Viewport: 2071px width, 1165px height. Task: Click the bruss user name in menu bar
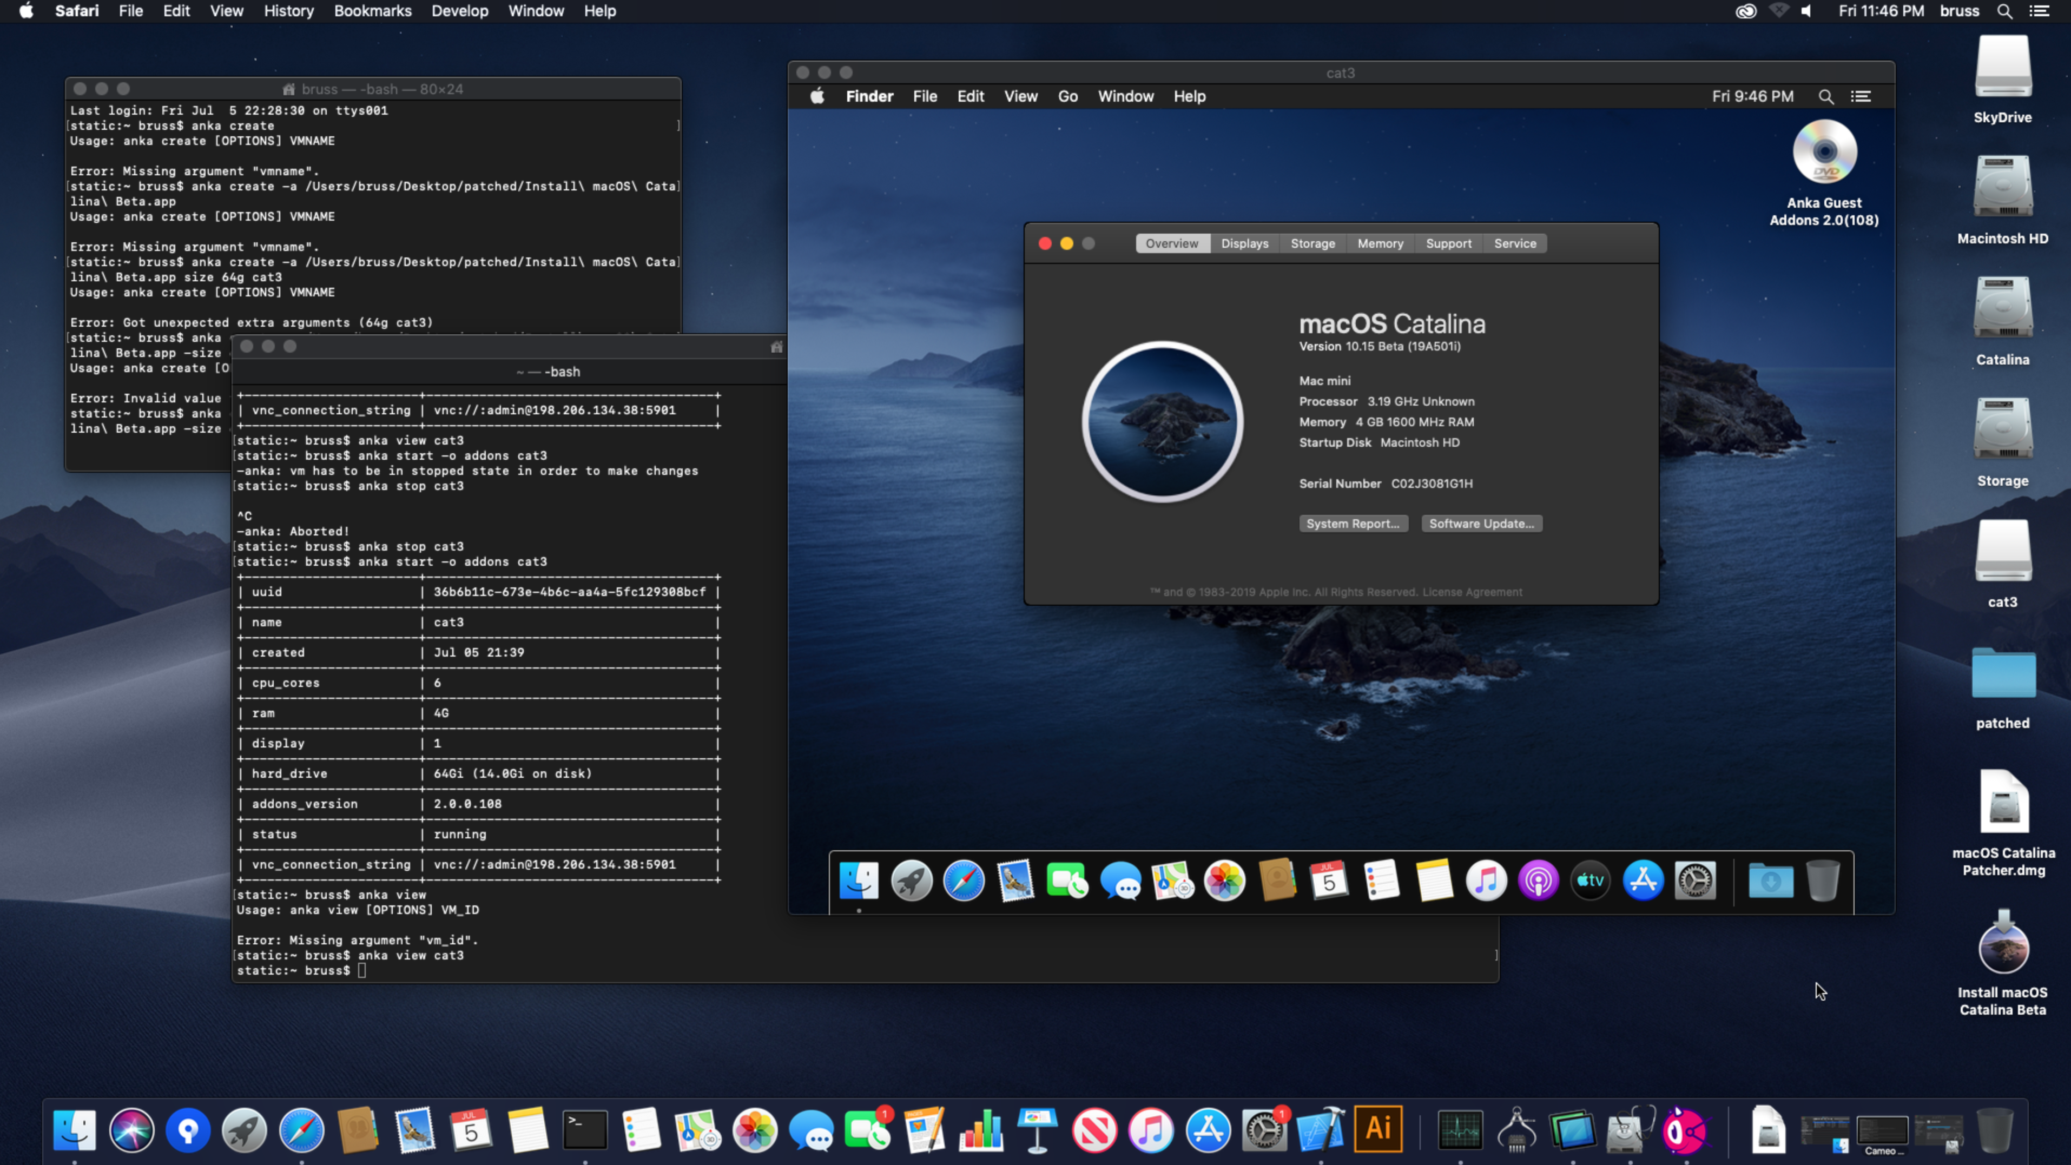1958,11
